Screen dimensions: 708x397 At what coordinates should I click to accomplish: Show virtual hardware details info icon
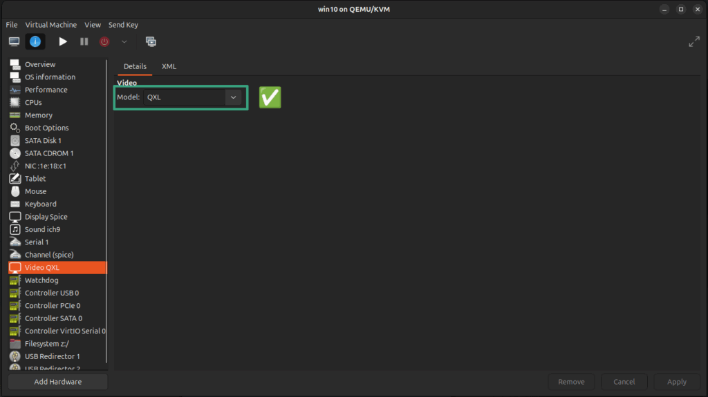(x=35, y=41)
